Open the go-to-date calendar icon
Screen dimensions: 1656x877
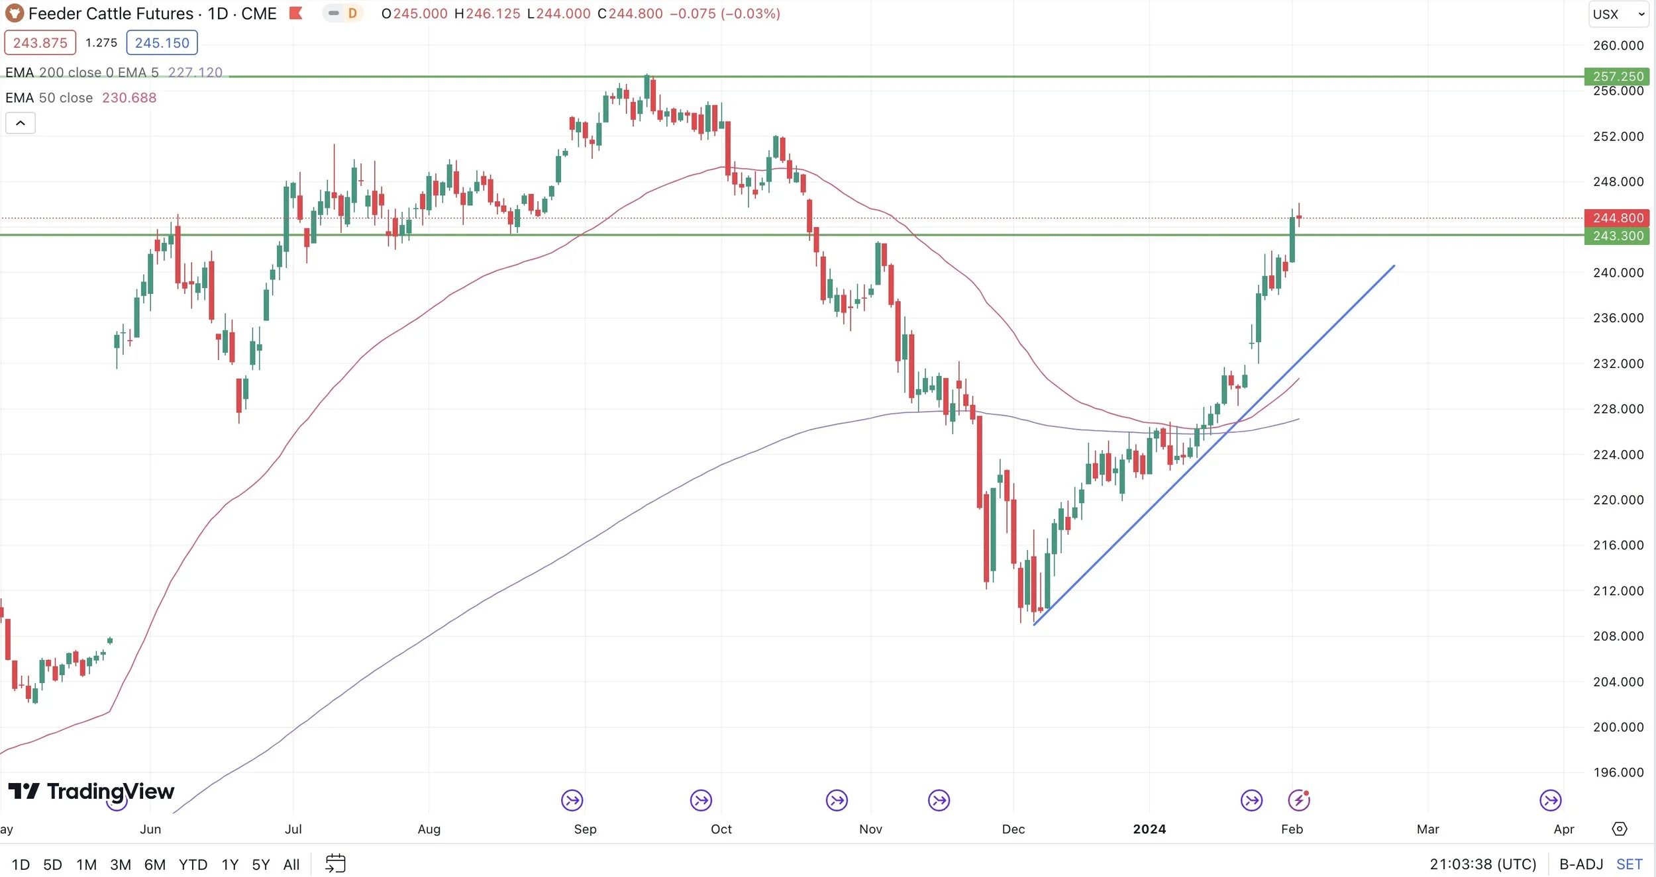[x=335, y=864]
